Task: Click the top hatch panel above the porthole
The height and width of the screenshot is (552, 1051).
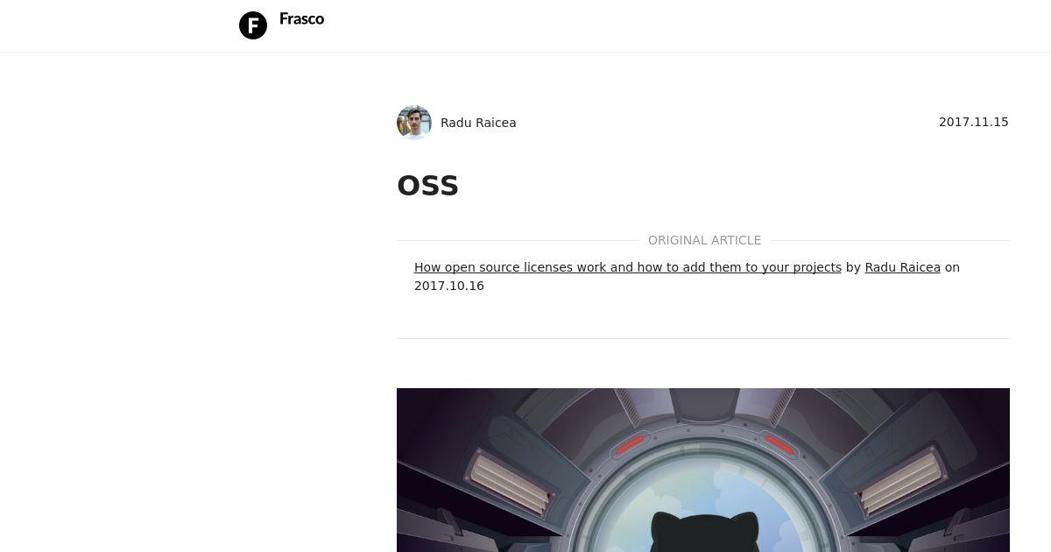Action: 704,403
